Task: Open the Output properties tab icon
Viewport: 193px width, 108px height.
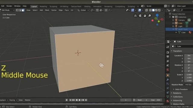Action: (168, 57)
